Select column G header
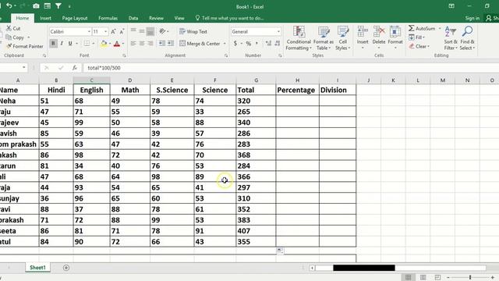Image resolution: width=499 pixels, height=281 pixels. (x=256, y=80)
